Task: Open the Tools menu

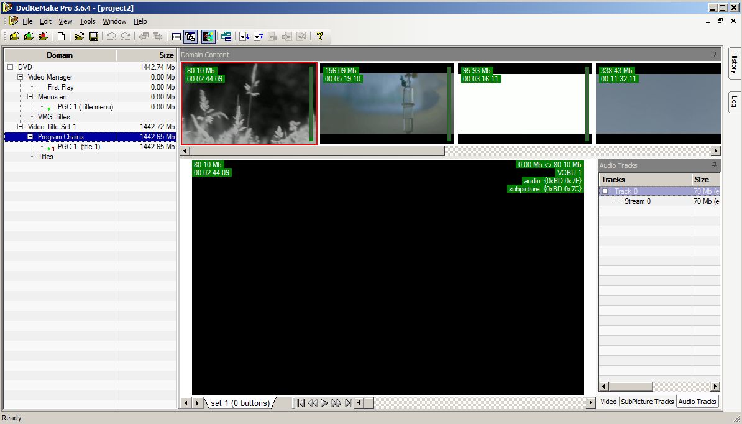Action: pos(88,21)
